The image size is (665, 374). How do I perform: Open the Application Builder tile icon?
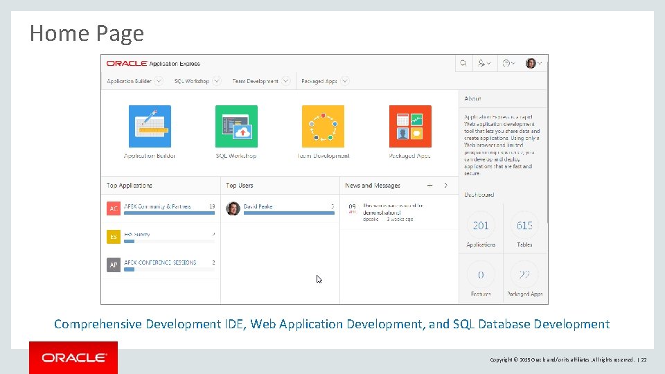(x=150, y=126)
